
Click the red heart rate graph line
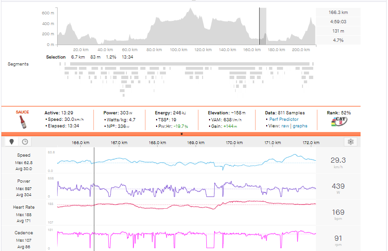(186, 205)
